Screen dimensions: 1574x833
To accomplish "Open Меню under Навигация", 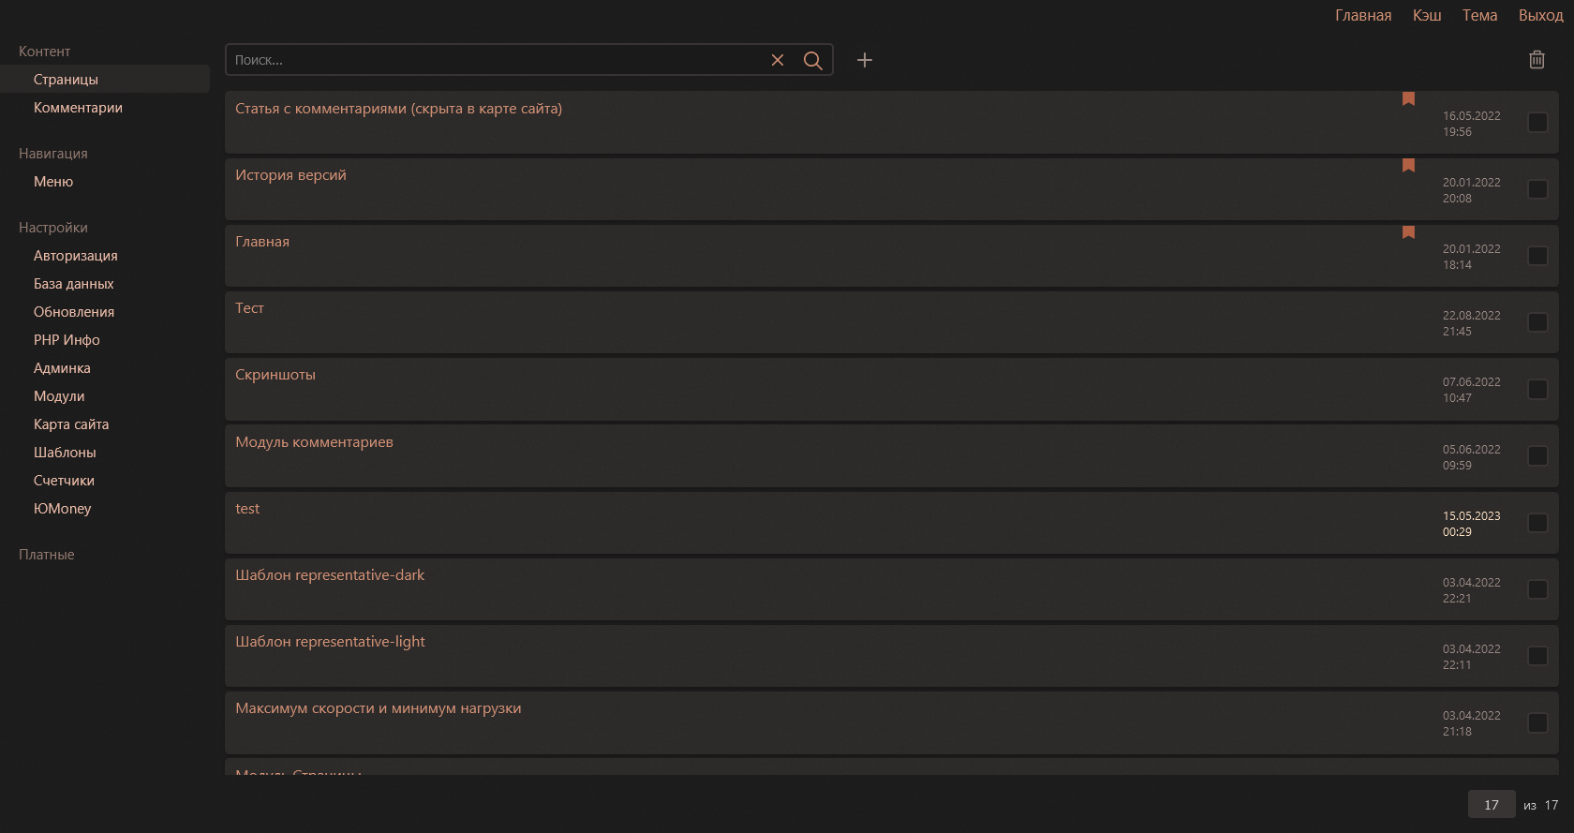I will coord(53,182).
